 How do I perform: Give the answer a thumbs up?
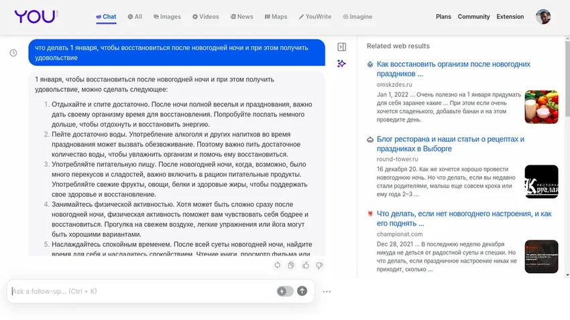pyautogui.click(x=306, y=265)
